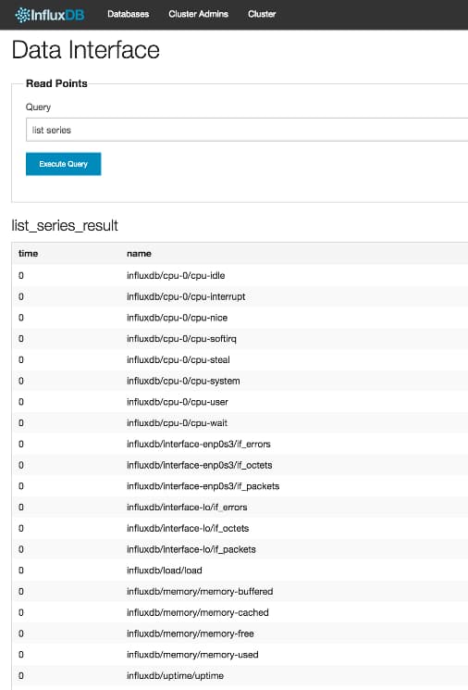Click the Query field label
Image resolution: width=468 pixels, height=690 pixels.
pyautogui.click(x=38, y=107)
